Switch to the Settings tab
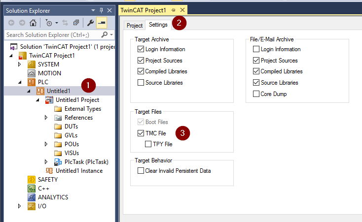The image size is (362, 222). [158, 25]
